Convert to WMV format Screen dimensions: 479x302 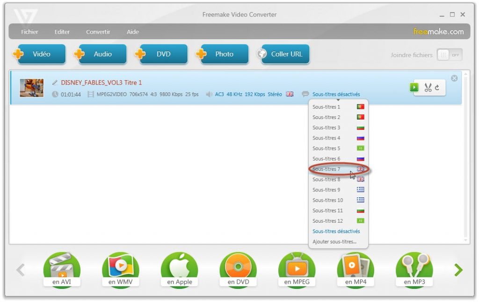(120, 270)
